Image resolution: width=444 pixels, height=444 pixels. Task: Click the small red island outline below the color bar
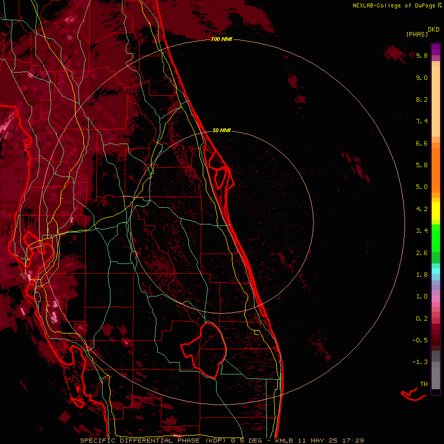[413, 394]
